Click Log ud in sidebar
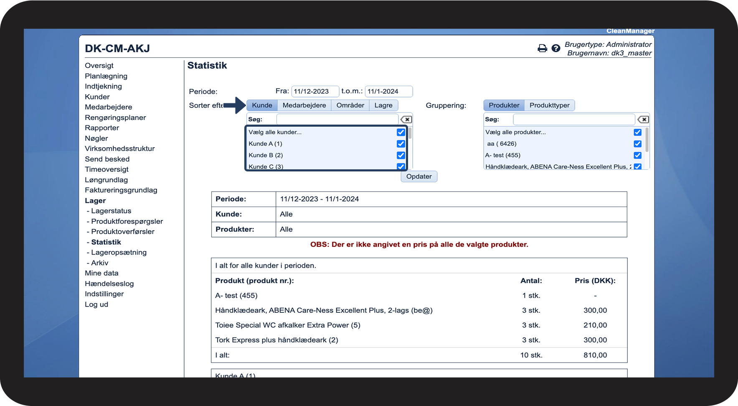 pyautogui.click(x=96, y=304)
